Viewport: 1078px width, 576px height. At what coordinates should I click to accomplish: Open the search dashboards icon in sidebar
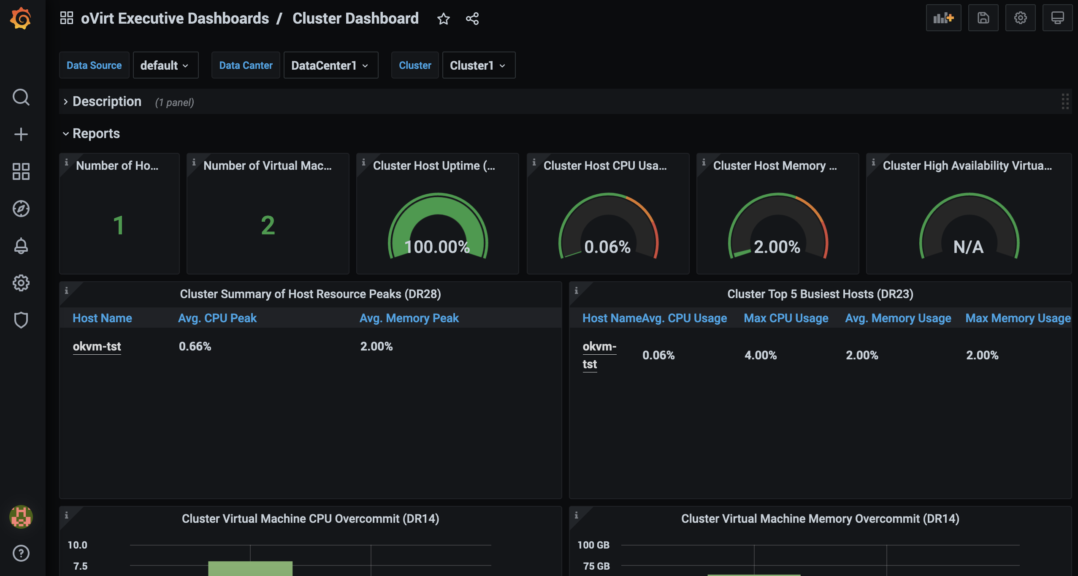[21, 97]
